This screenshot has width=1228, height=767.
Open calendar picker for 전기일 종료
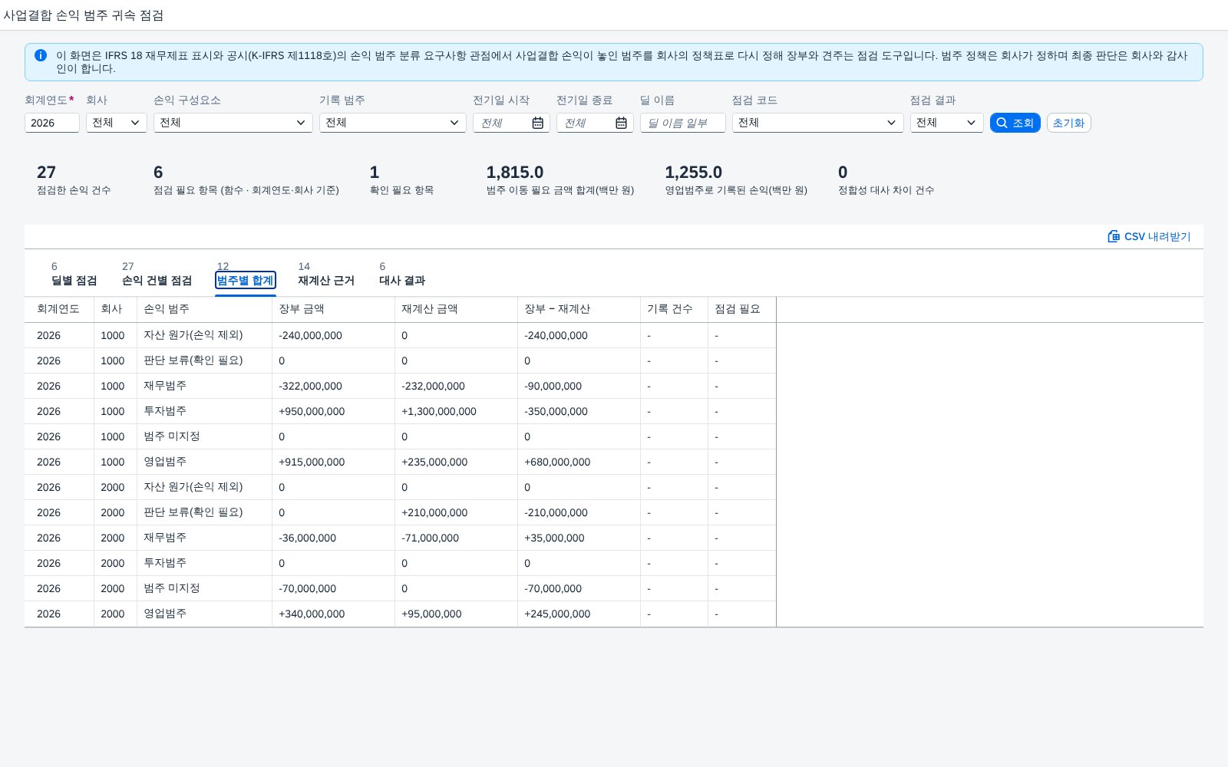(622, 123)
